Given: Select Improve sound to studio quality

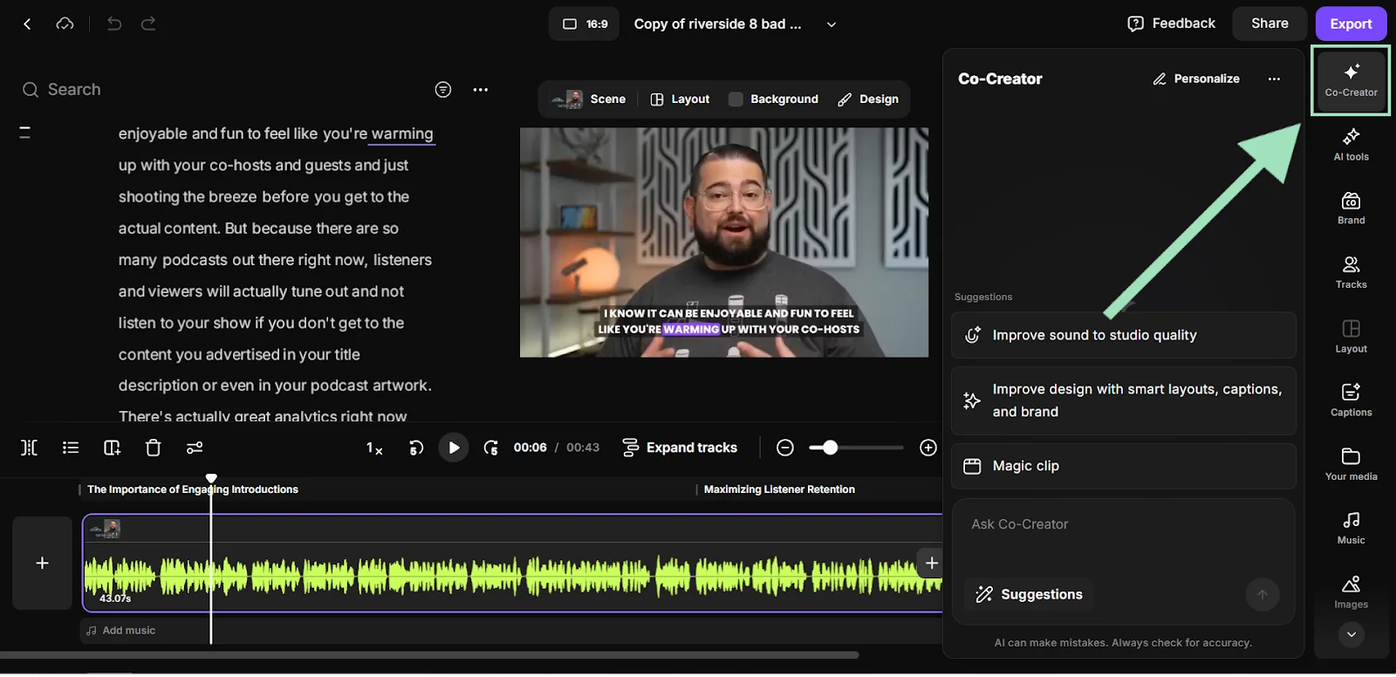Looking at the screenshot, I should (x=1124, y=335).
